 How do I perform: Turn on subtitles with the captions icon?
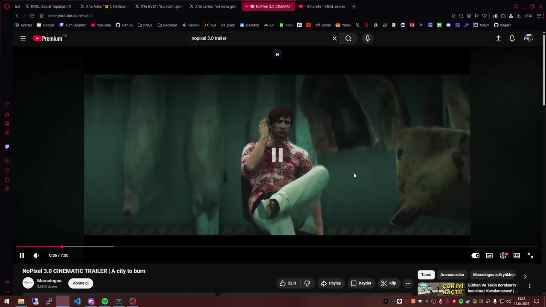pos(489,255)
